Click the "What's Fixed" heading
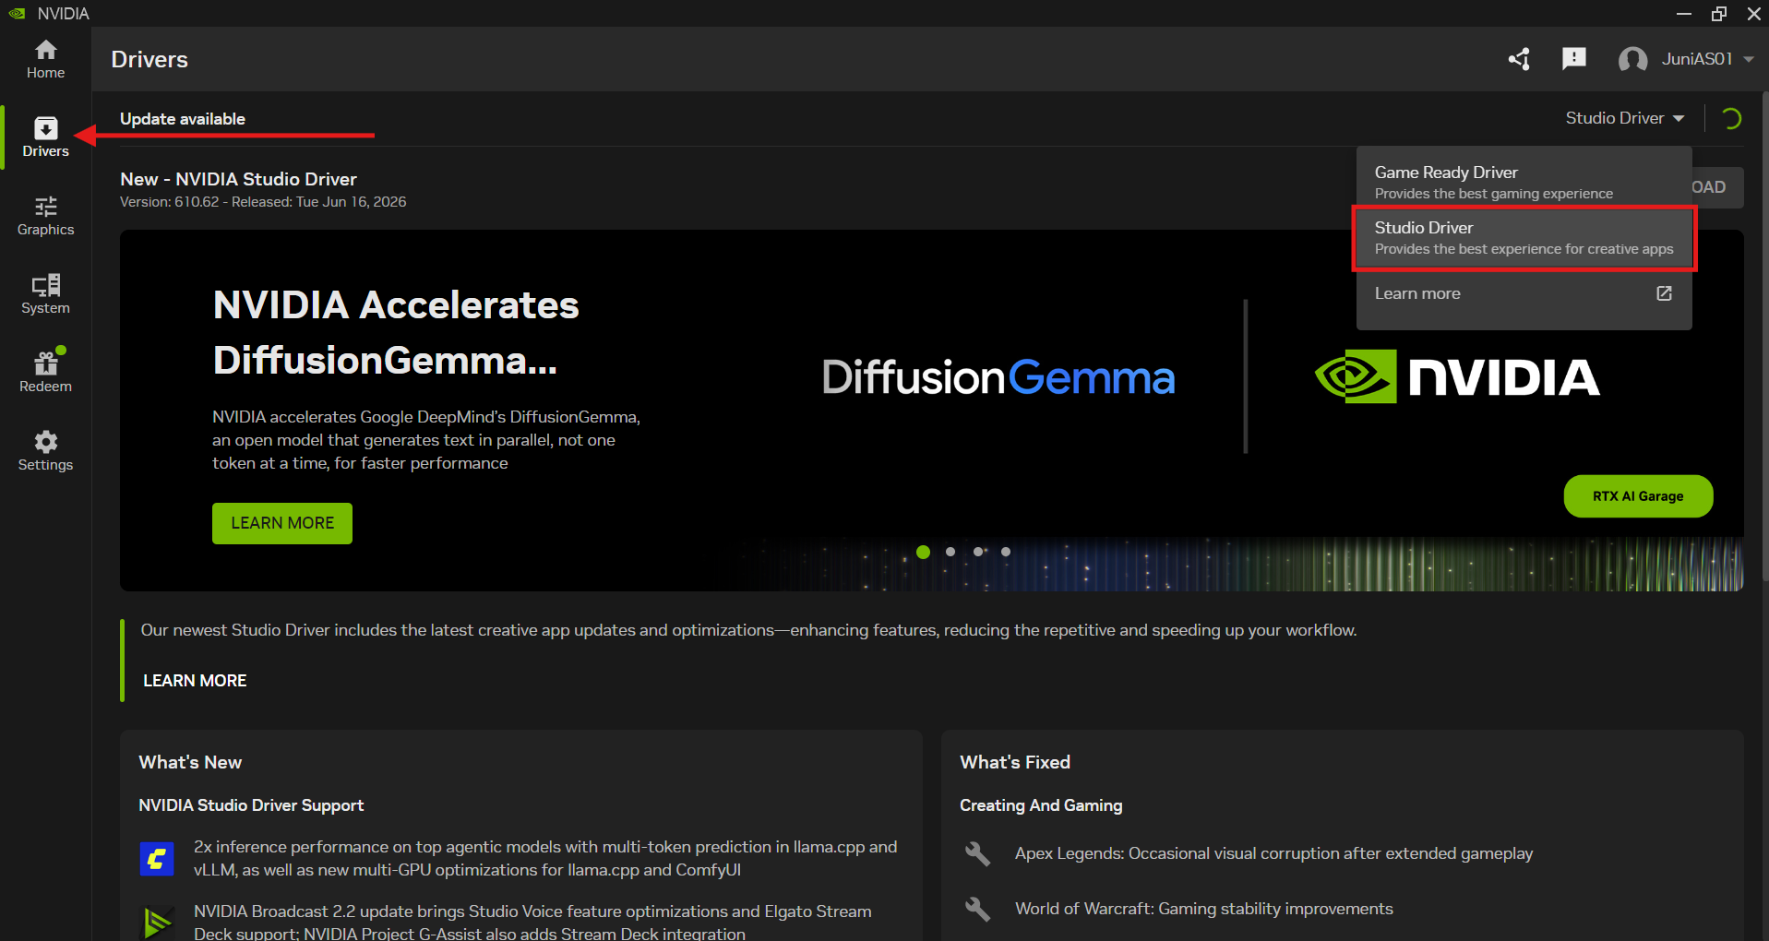This screenshot has width=1769, height=941. pyautogui.click(x=1015, y=762)
